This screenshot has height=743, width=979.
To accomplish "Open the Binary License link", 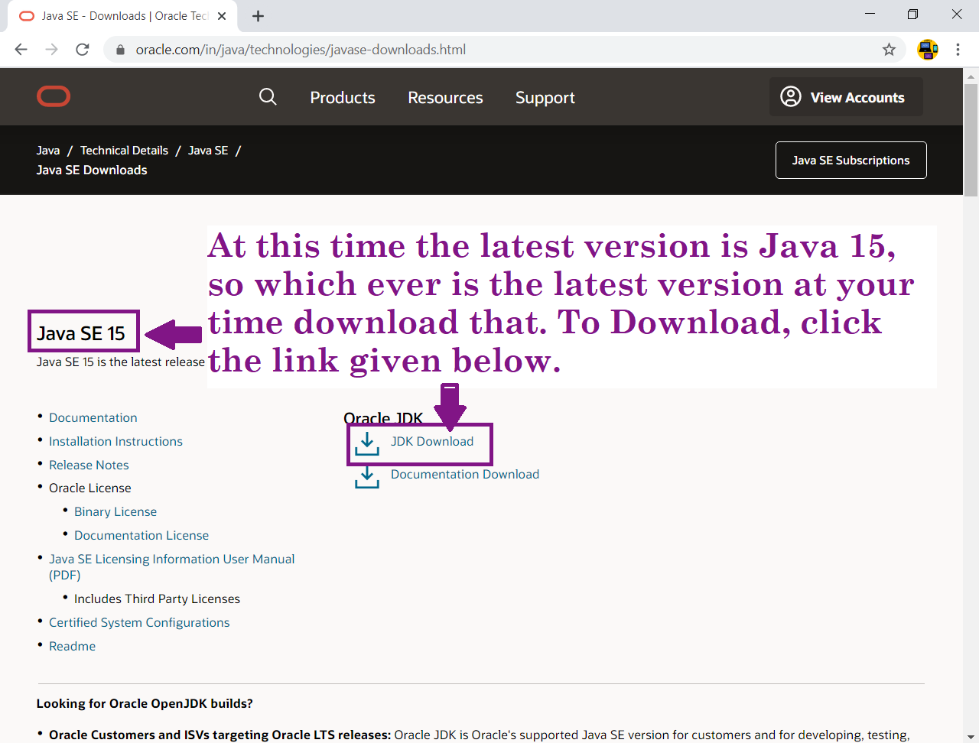I will [115, 511].
